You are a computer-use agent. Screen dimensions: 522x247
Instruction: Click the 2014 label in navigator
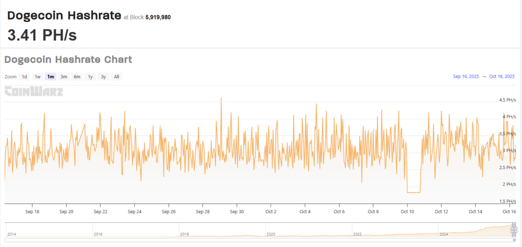pos(12,234)
